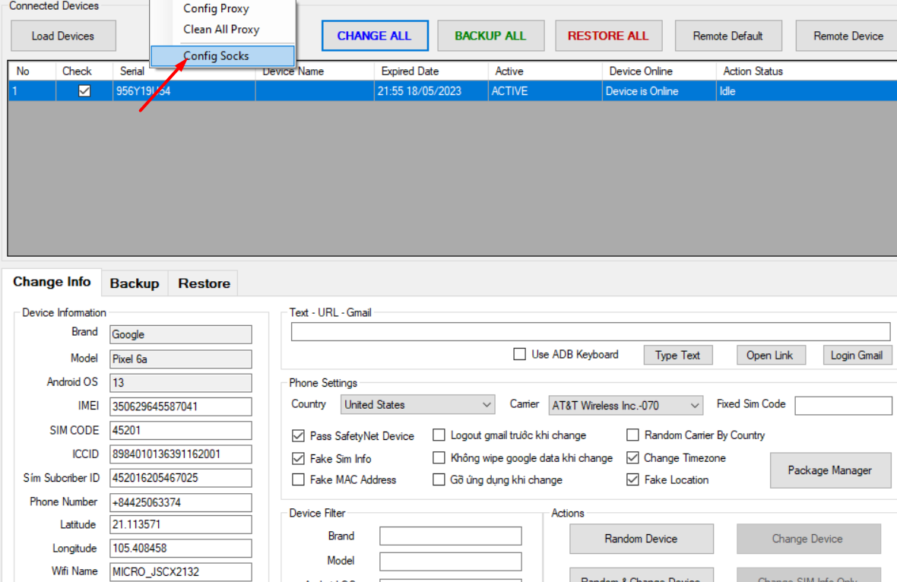Toggle Pass SafetyNet Device checkbox
Screen dimensions: 897x582
click(299, 436)
